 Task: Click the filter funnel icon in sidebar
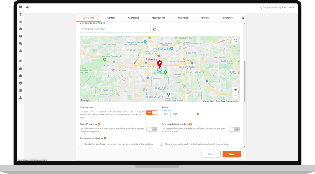click(x=21, y=14)
